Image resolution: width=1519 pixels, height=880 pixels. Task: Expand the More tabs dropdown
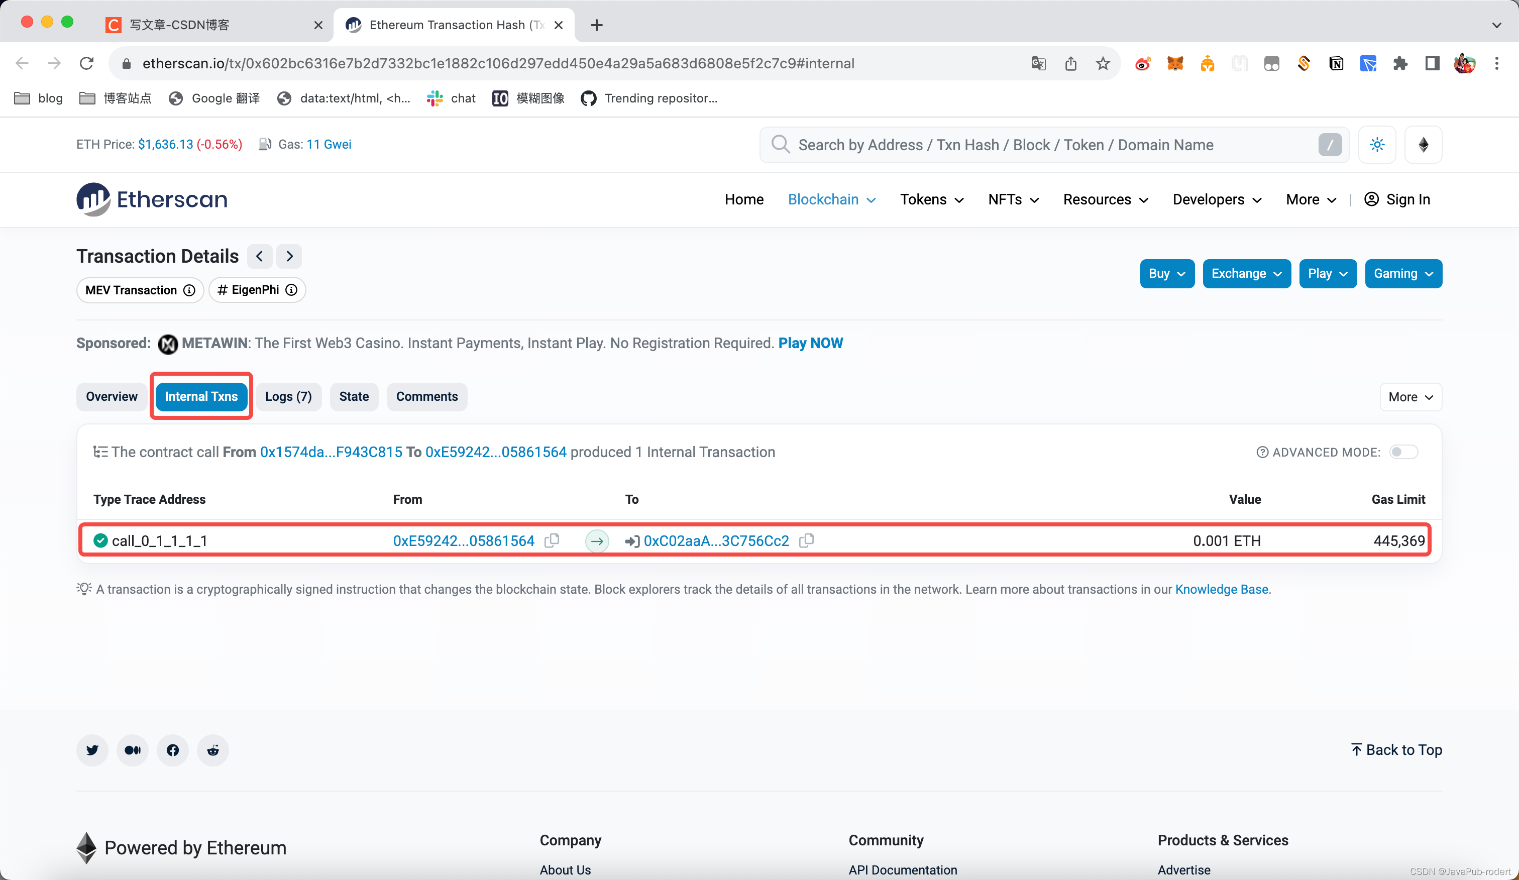click(x=1410, y=397)
